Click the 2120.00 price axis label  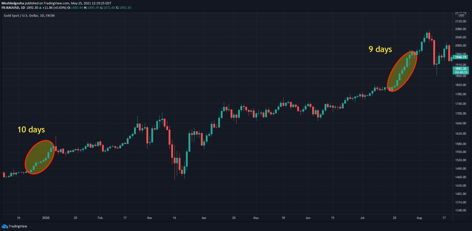(x=461, y=22)
